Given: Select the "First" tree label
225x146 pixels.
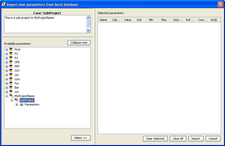Looking at the screenshot, I should point(17,49).
